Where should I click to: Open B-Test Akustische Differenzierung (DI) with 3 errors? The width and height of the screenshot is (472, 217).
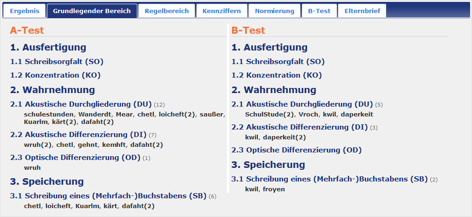point(300,127)
